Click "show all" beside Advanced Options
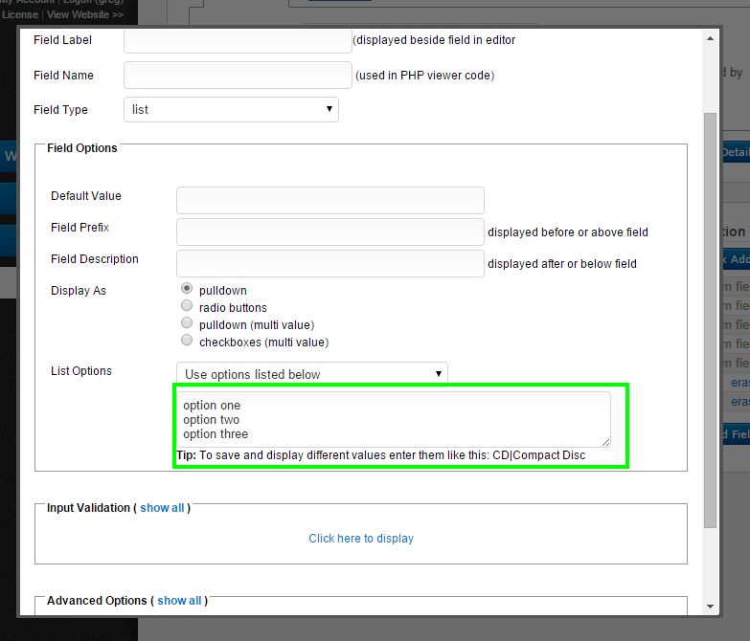750x641 pixels. tap(179, 601)
